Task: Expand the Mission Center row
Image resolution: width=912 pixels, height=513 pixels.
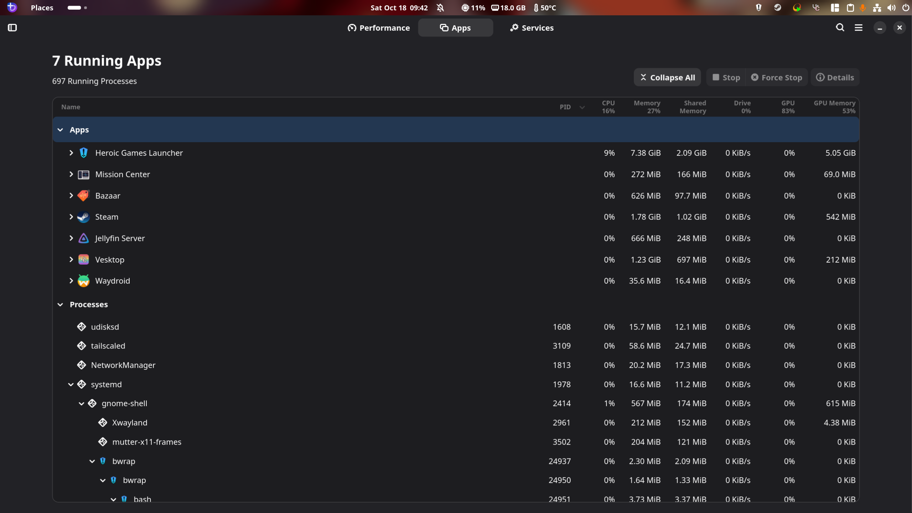Action: [x=71, y=174]
